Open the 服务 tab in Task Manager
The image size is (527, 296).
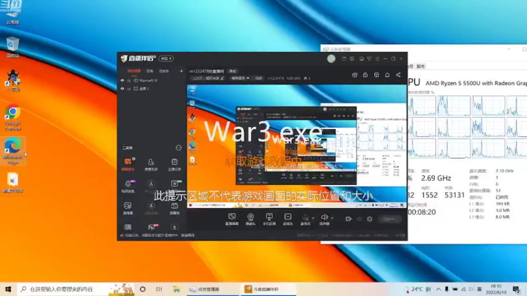(420, 66)
